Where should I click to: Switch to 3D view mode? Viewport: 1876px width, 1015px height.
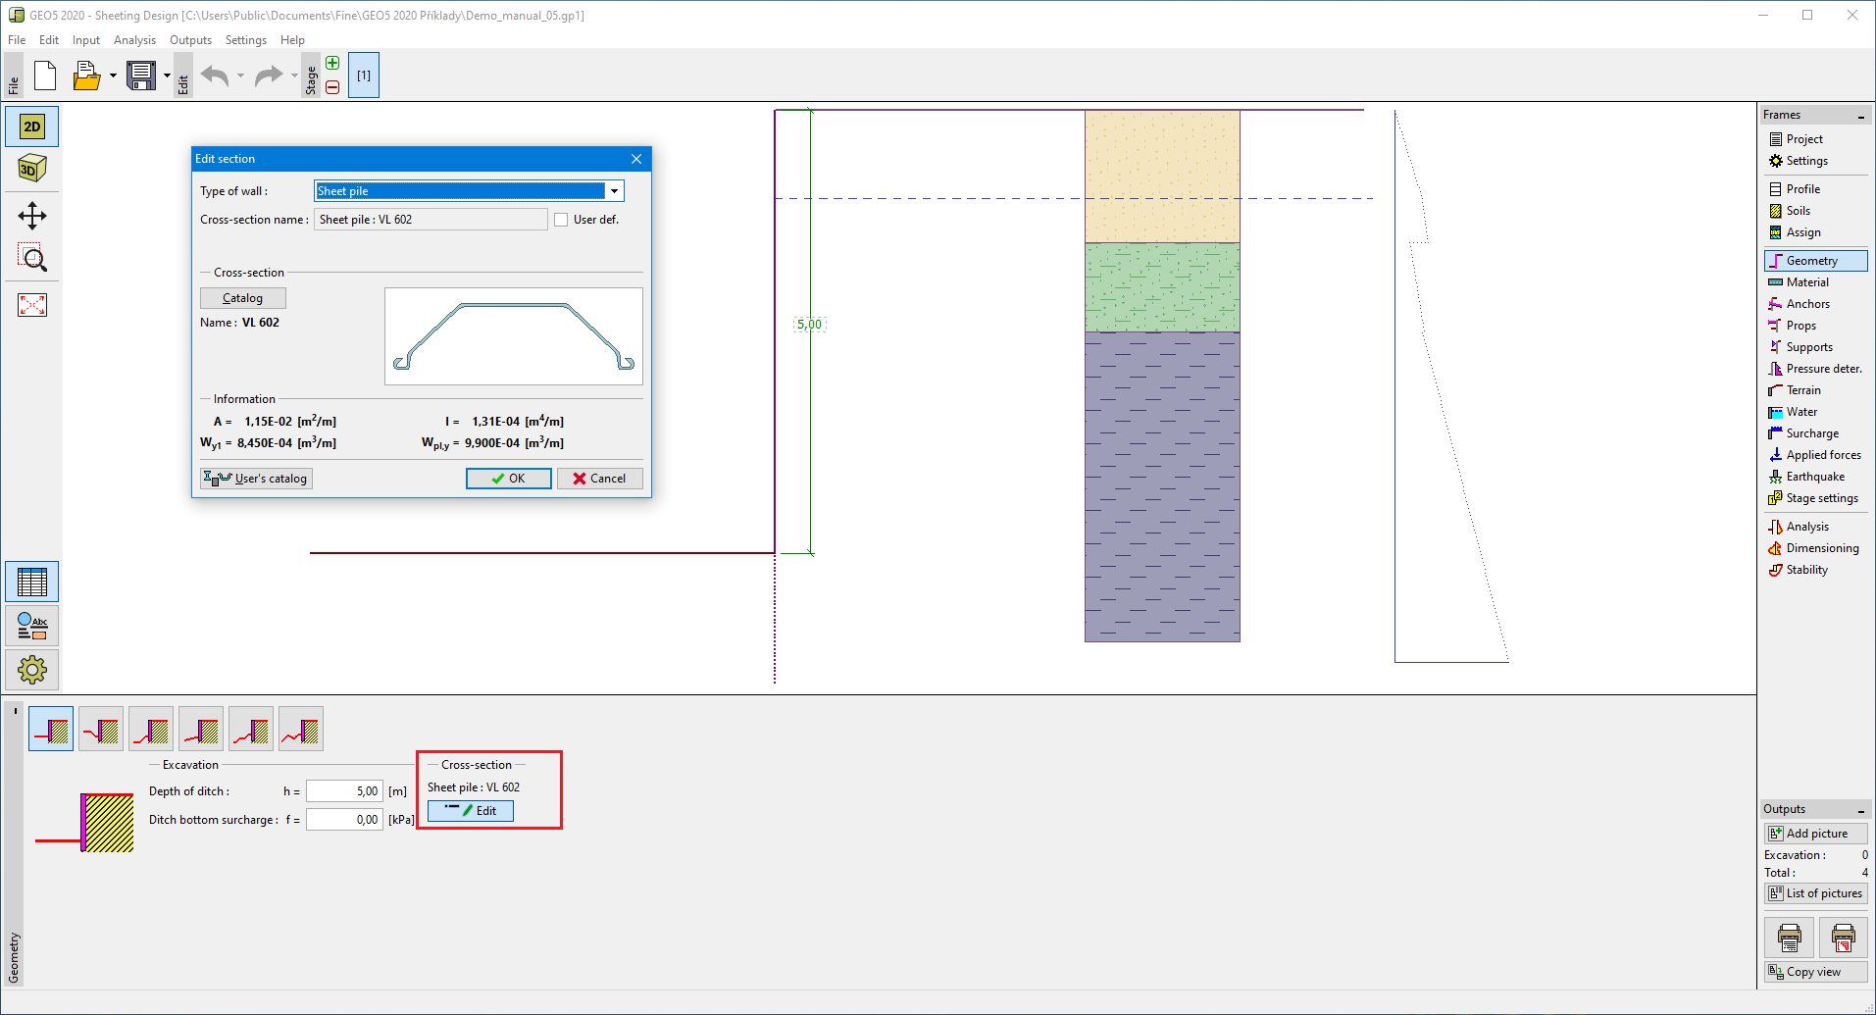click(32, 169)
